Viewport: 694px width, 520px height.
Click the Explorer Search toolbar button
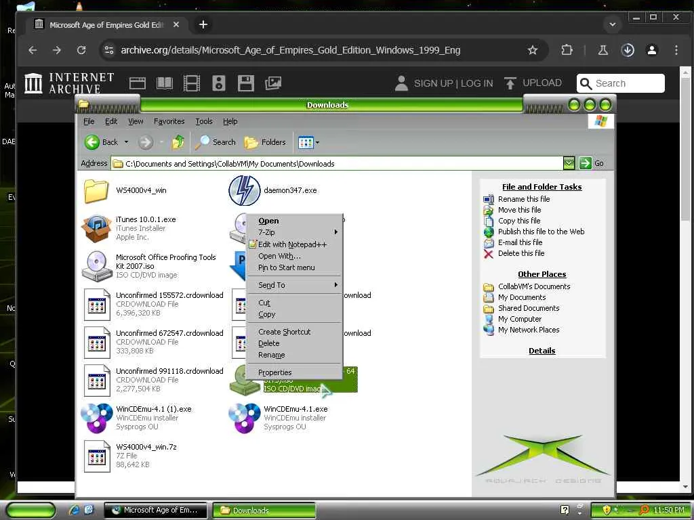pyautogui.click(x=215, y=142)
